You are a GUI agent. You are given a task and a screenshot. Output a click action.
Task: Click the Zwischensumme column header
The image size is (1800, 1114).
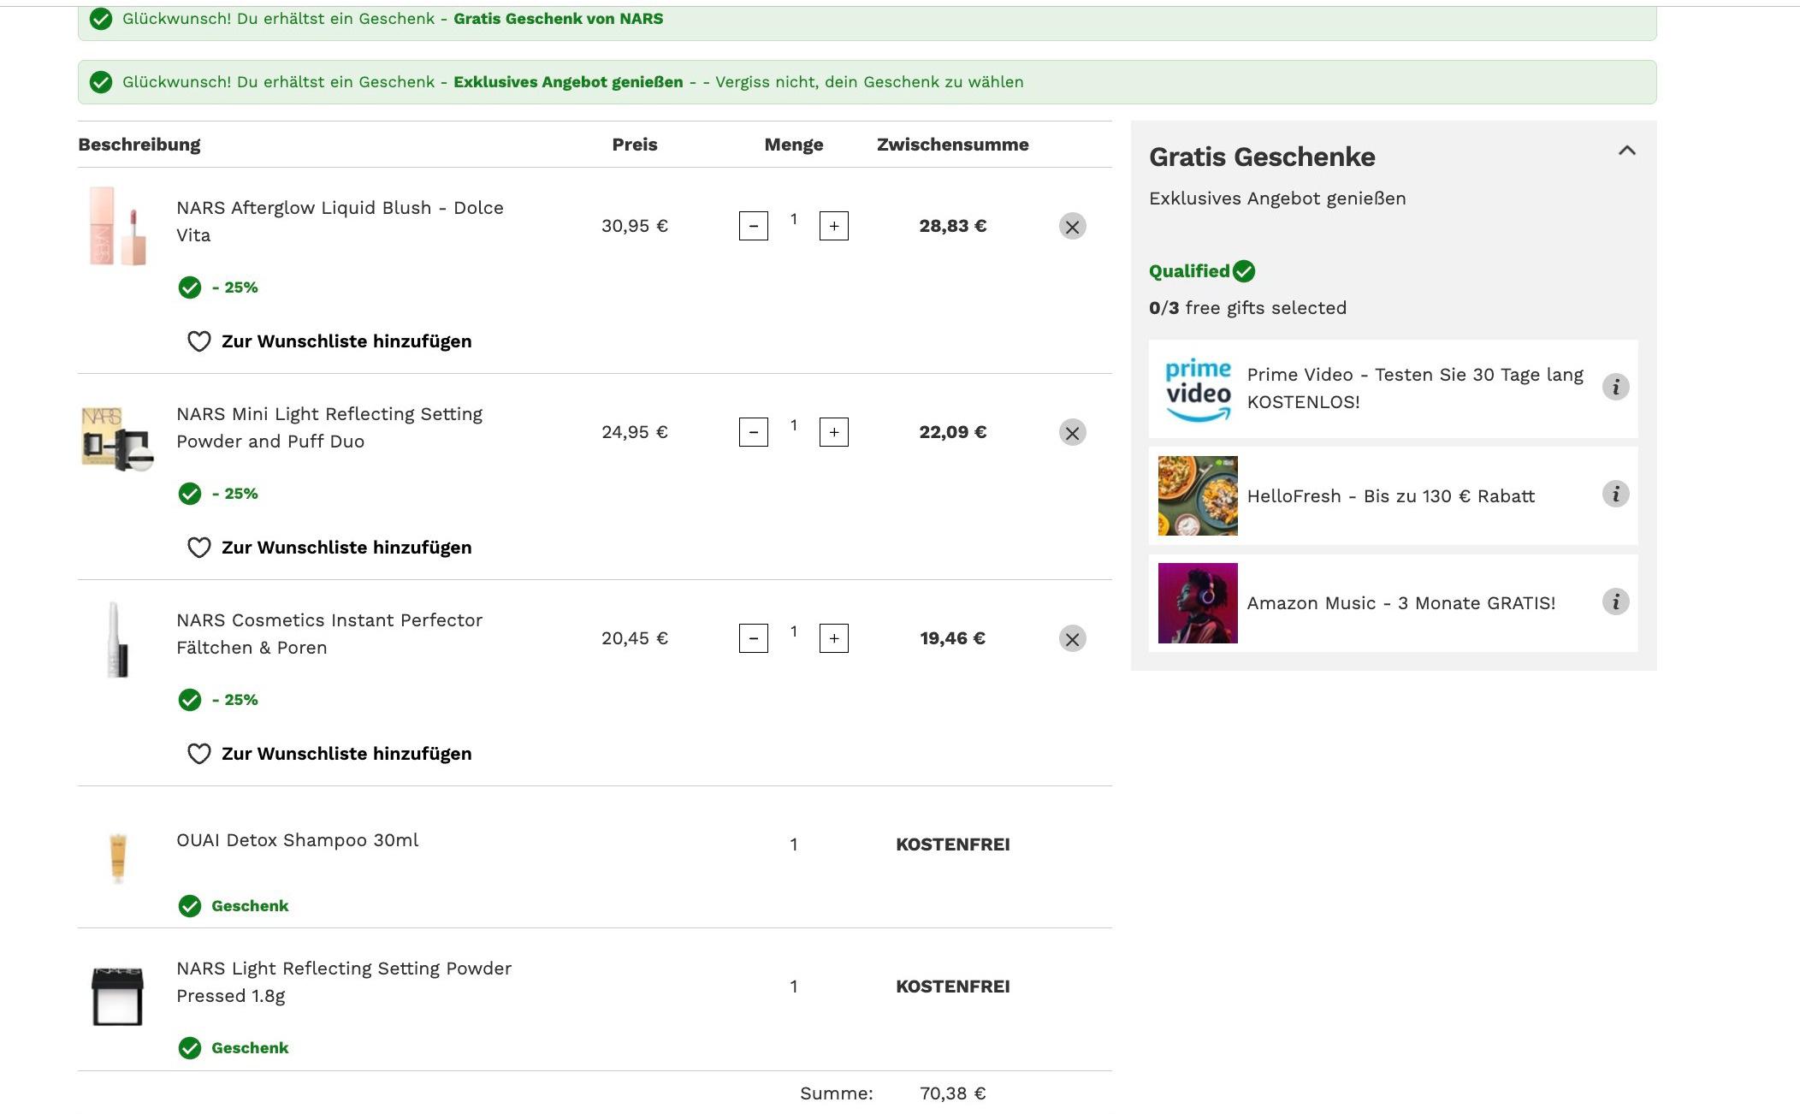(x=952, y=145)
